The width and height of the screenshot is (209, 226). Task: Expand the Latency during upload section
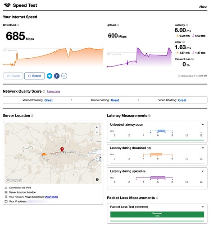tap(203, 171)
